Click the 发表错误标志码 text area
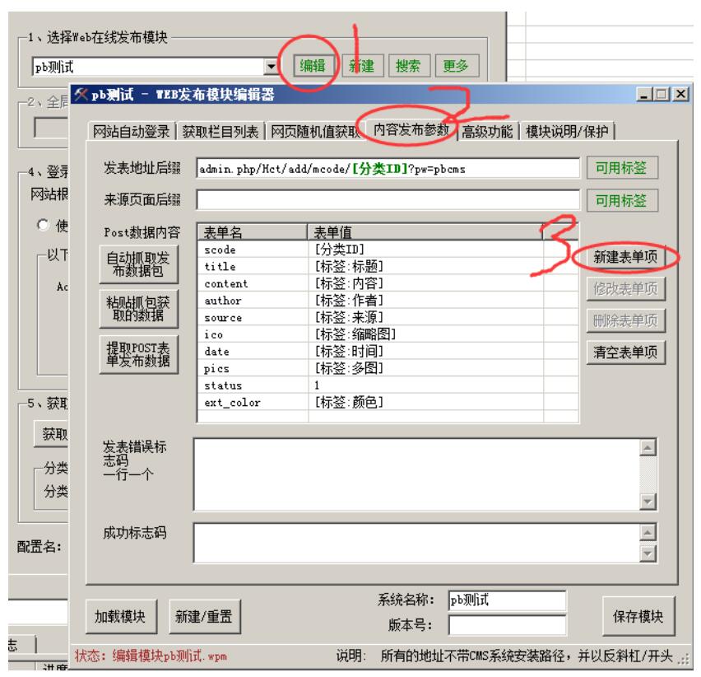The height and width of the screenshot is (677, 701). (415, 474)
